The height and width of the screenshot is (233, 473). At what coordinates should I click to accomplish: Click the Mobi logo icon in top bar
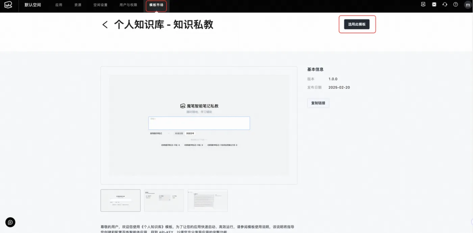(x=8, y=5)
